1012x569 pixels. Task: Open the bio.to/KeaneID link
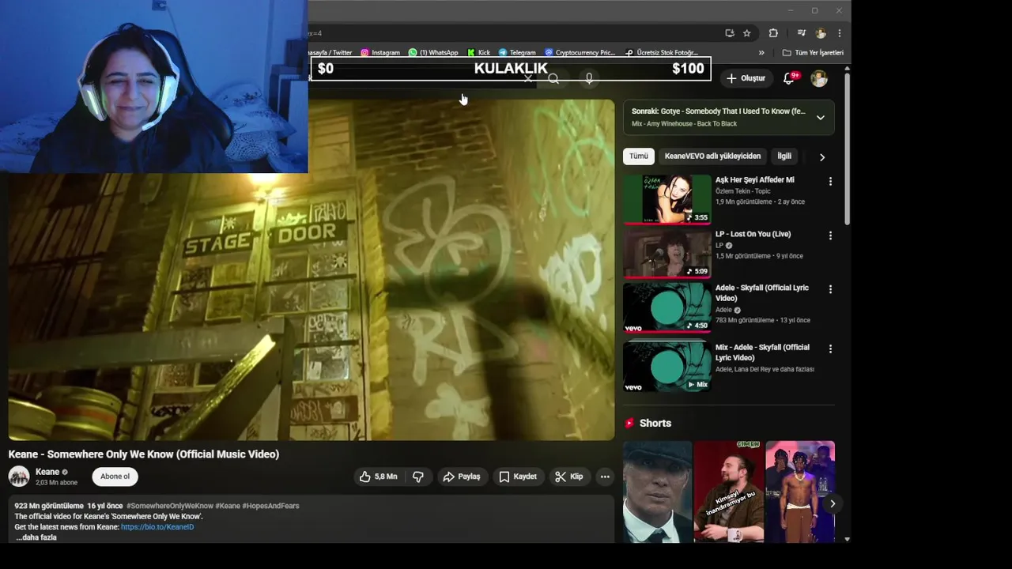tap(157, 527)
